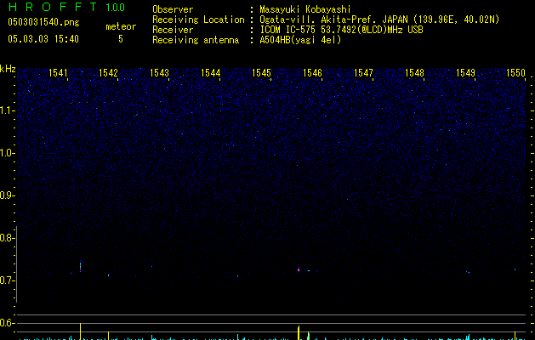
Task: Click the 1547 time marker
Action: click(363, 73)
